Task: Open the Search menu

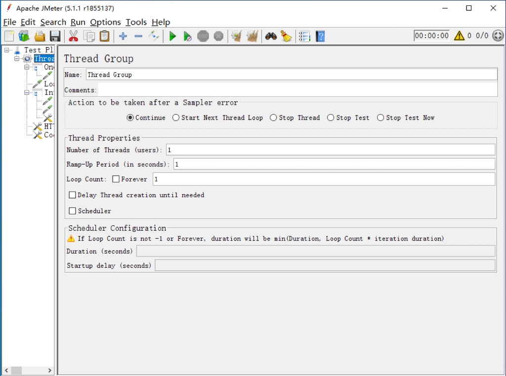Action: tap(53, 22)
